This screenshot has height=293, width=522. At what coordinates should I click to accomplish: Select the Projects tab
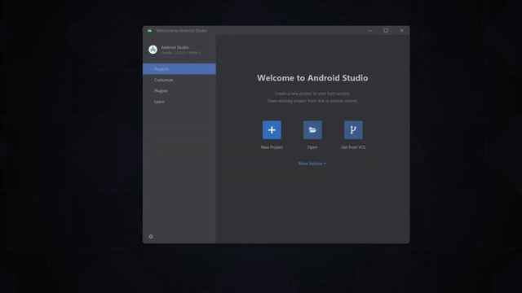[x=179, y=69]
